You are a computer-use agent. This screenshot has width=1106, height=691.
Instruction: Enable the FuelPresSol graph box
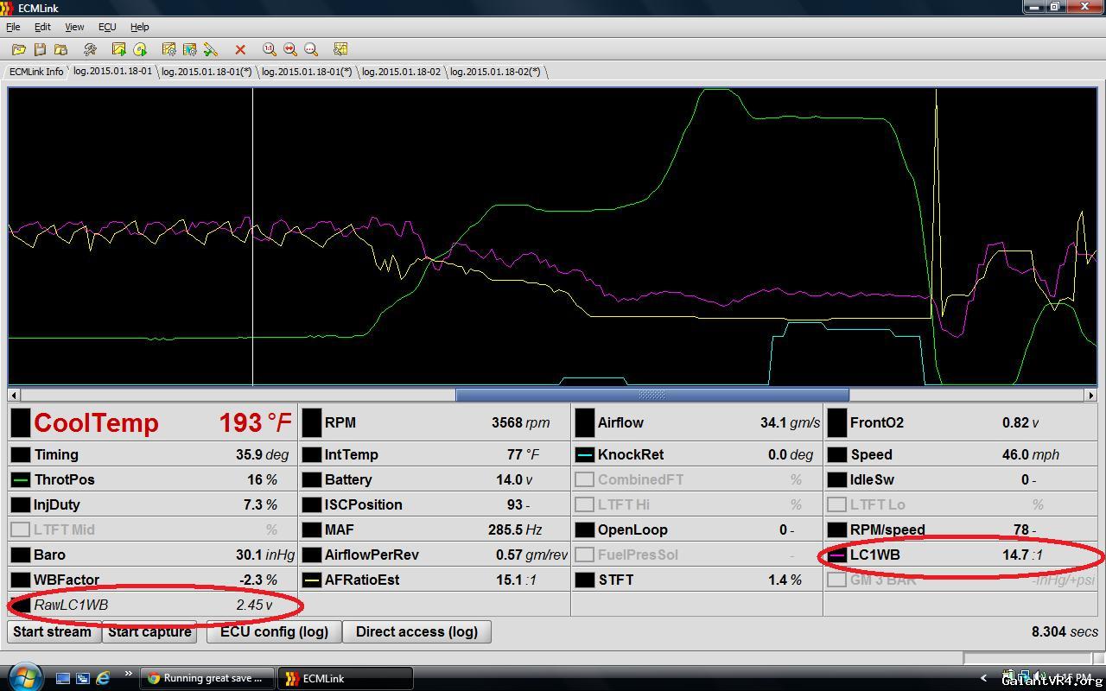584,555
